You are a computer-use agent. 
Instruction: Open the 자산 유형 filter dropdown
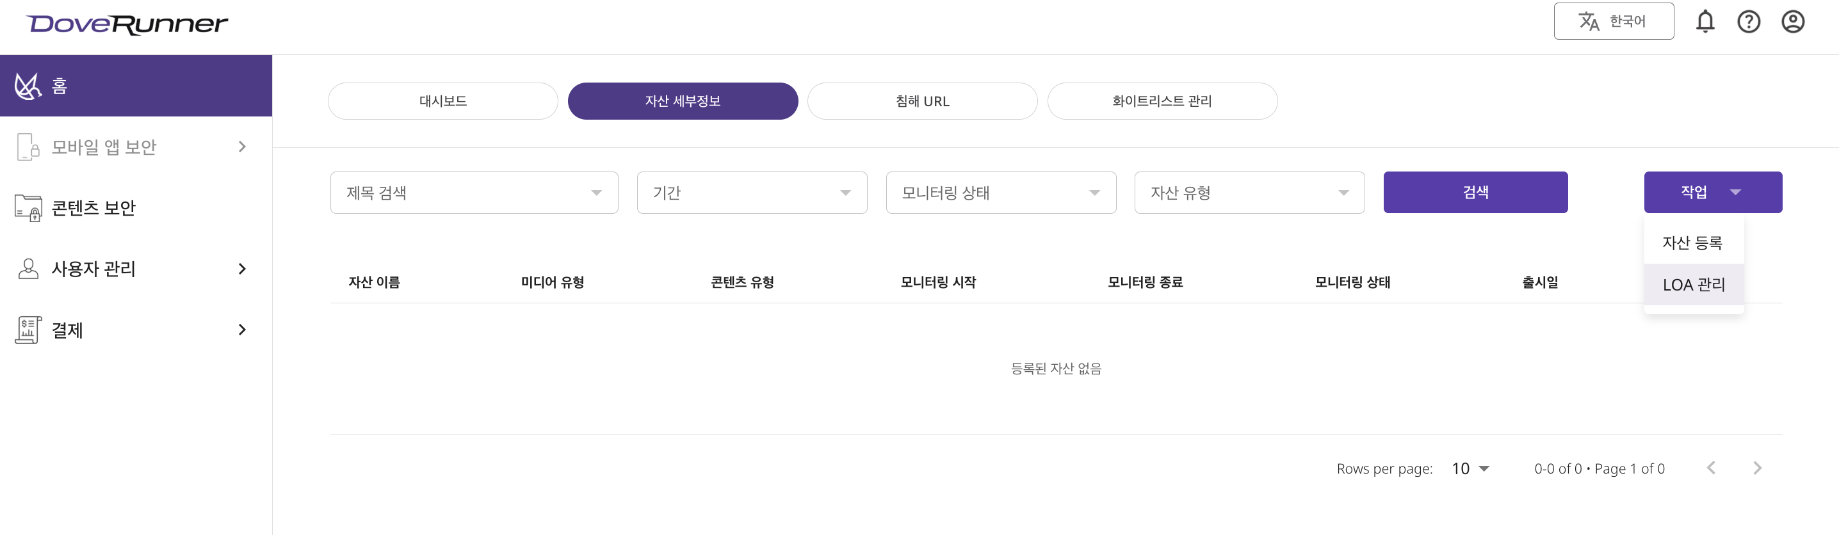click(x=1249, y=193)
